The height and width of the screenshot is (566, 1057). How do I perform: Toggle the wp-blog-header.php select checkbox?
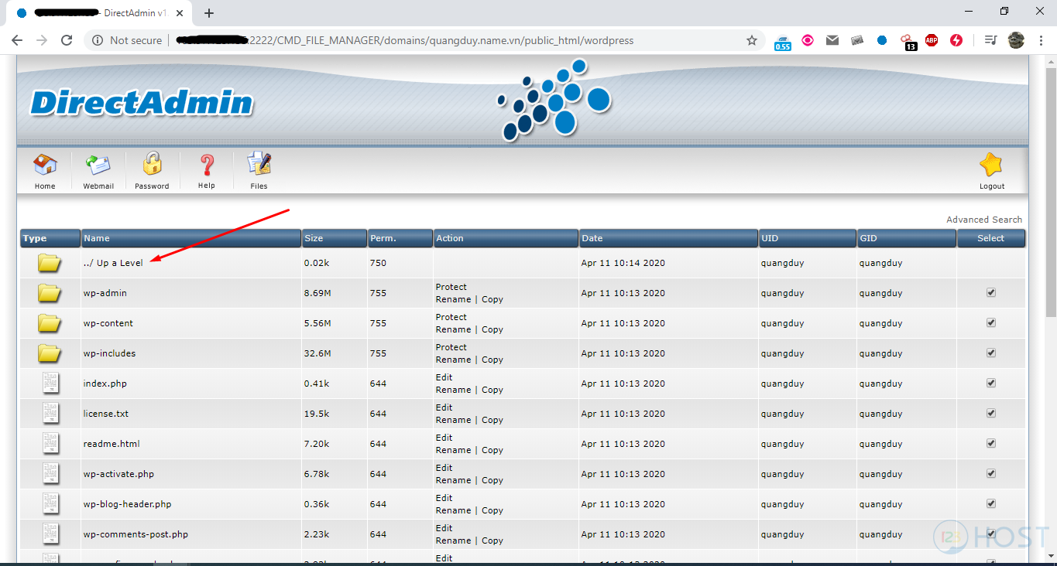991,504
